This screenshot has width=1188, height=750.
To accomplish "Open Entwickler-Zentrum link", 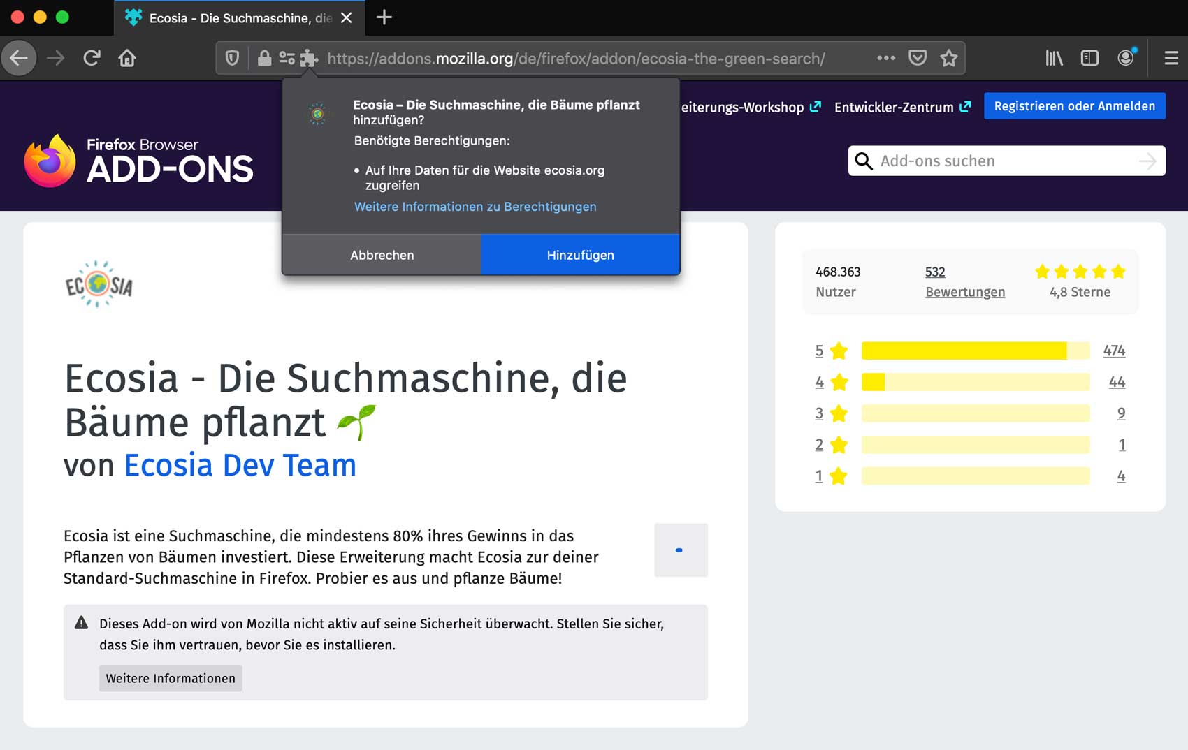I will [x=902, y=107].
